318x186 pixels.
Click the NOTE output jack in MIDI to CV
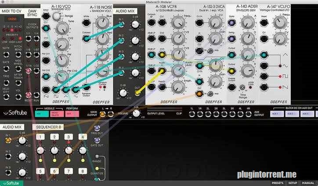6,54
